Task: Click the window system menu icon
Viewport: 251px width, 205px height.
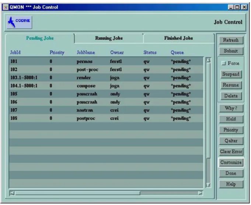Action: coord(6,7)
